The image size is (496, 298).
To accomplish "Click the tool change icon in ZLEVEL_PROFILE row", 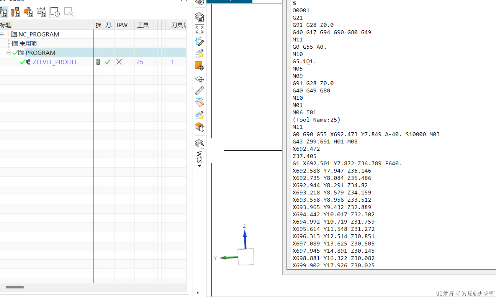I will pos(98,62).
